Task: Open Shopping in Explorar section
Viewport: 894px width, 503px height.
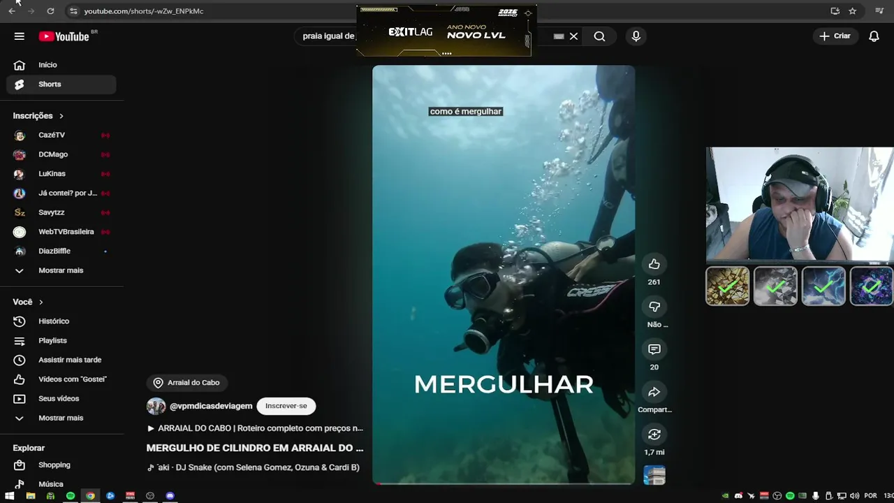Action: [x=61, y=465]
